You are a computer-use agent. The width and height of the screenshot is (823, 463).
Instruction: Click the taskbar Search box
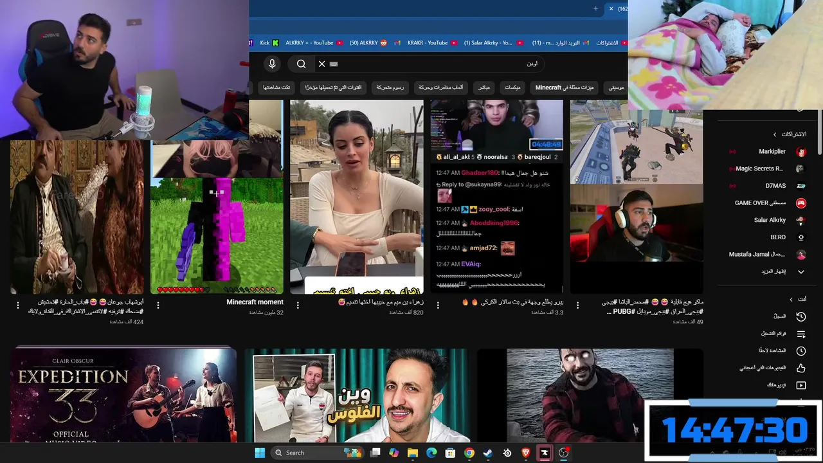tap(318, 453)
